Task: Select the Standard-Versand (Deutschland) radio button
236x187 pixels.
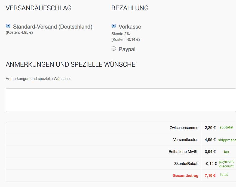Action: click(x=8, y=26)
